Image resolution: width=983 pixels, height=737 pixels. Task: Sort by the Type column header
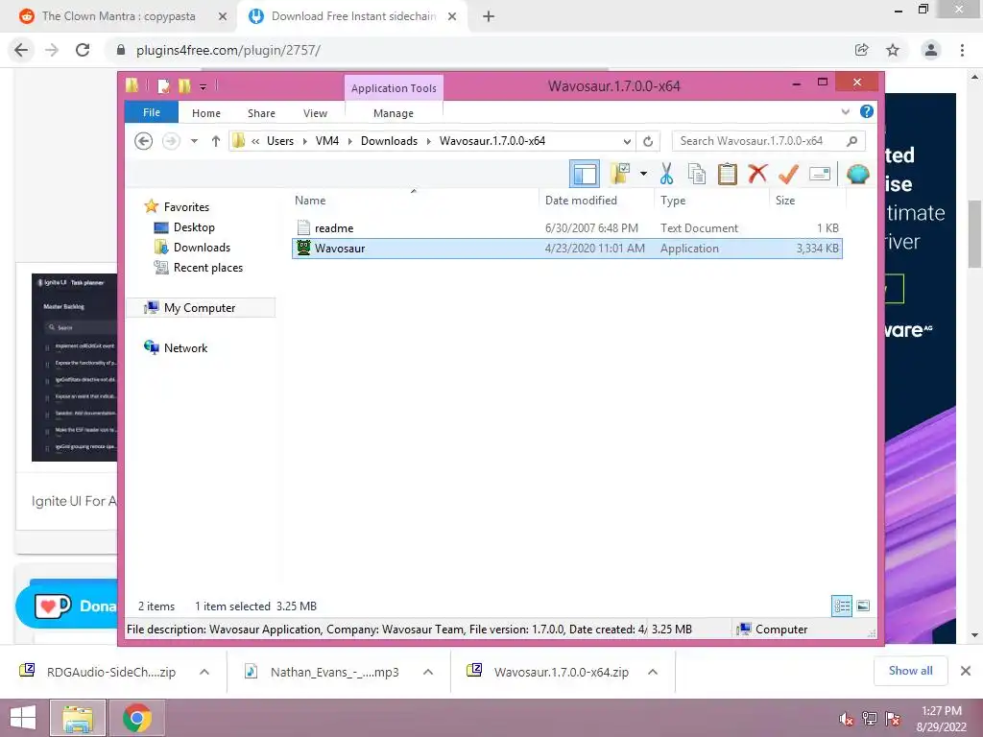[673, 201]
